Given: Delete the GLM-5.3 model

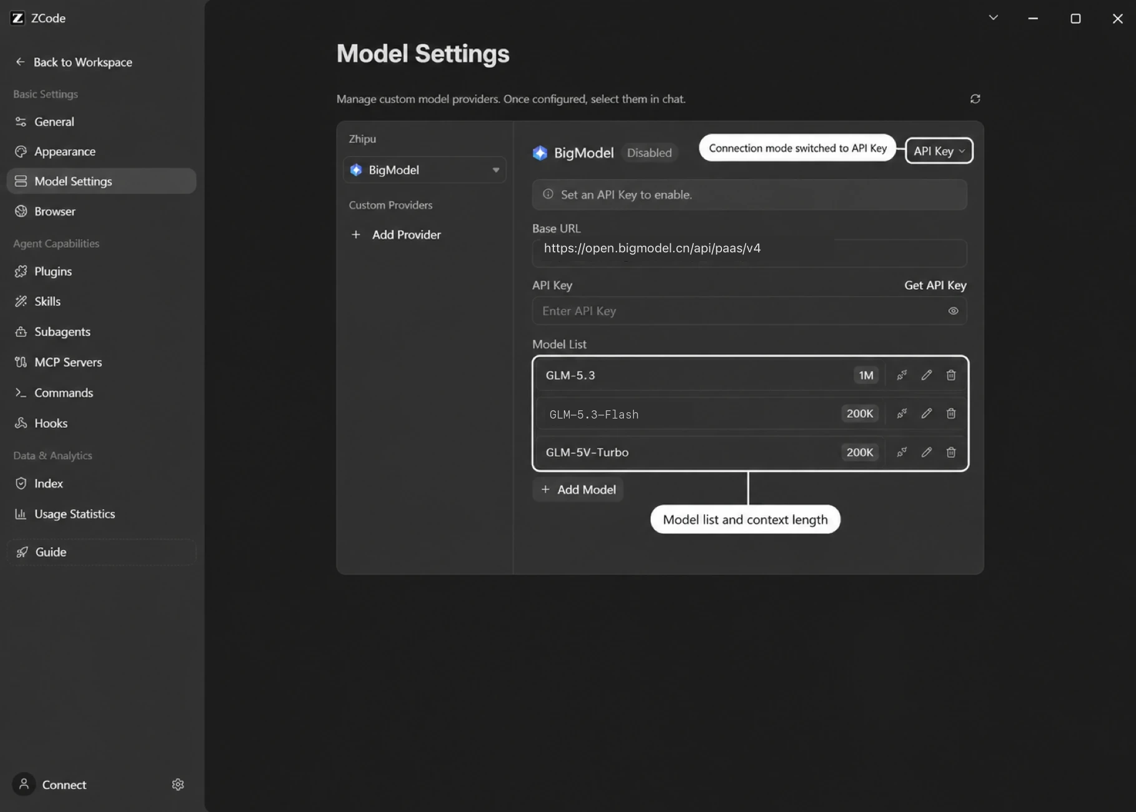Looking at the screenshot, I should click(951, 375).
